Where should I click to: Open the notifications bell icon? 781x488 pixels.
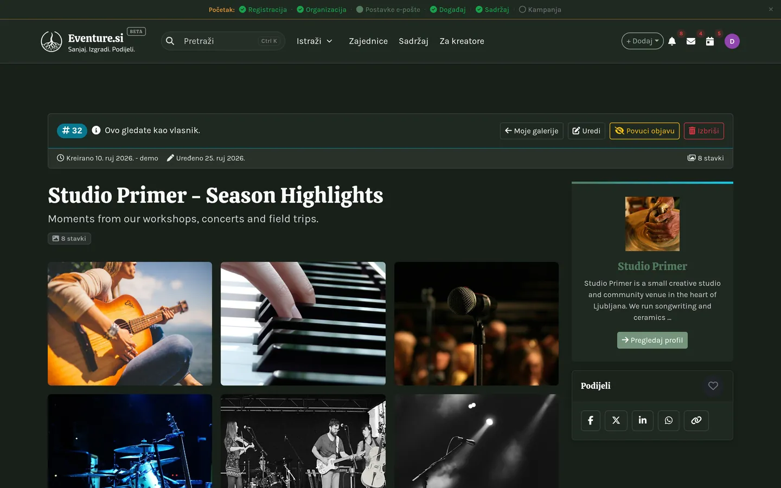coord(672,41)
